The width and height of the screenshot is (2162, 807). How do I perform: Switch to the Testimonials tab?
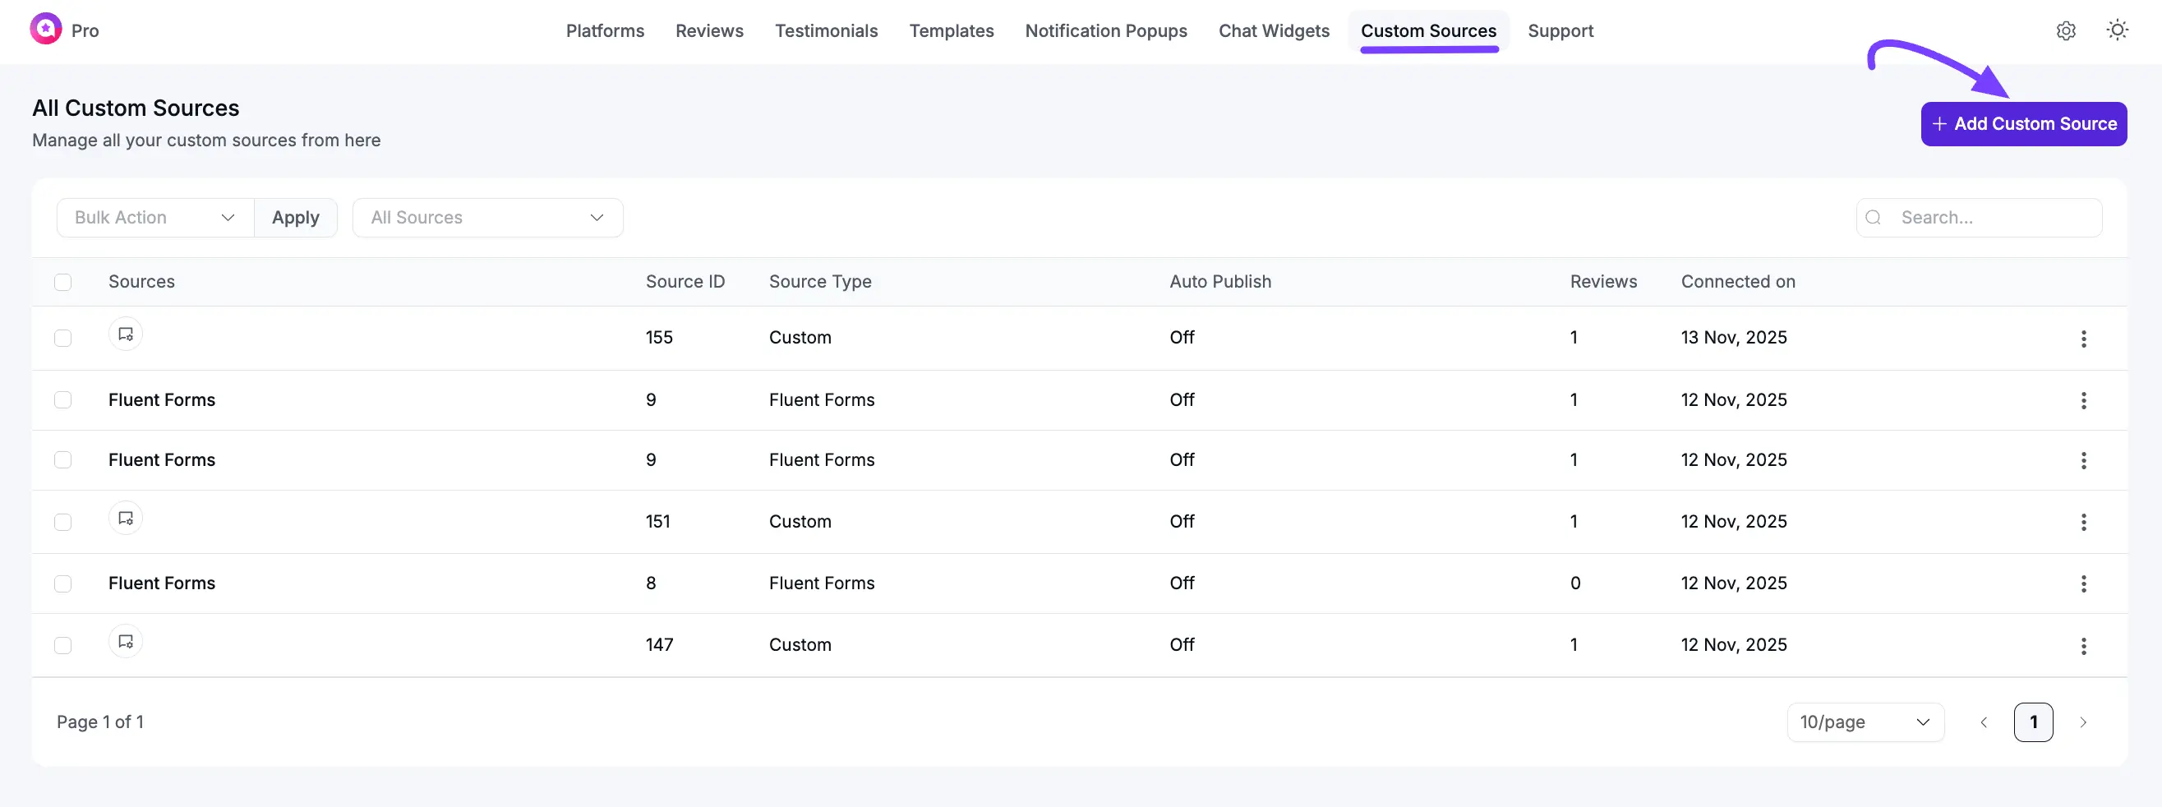[x=826, y=30]
